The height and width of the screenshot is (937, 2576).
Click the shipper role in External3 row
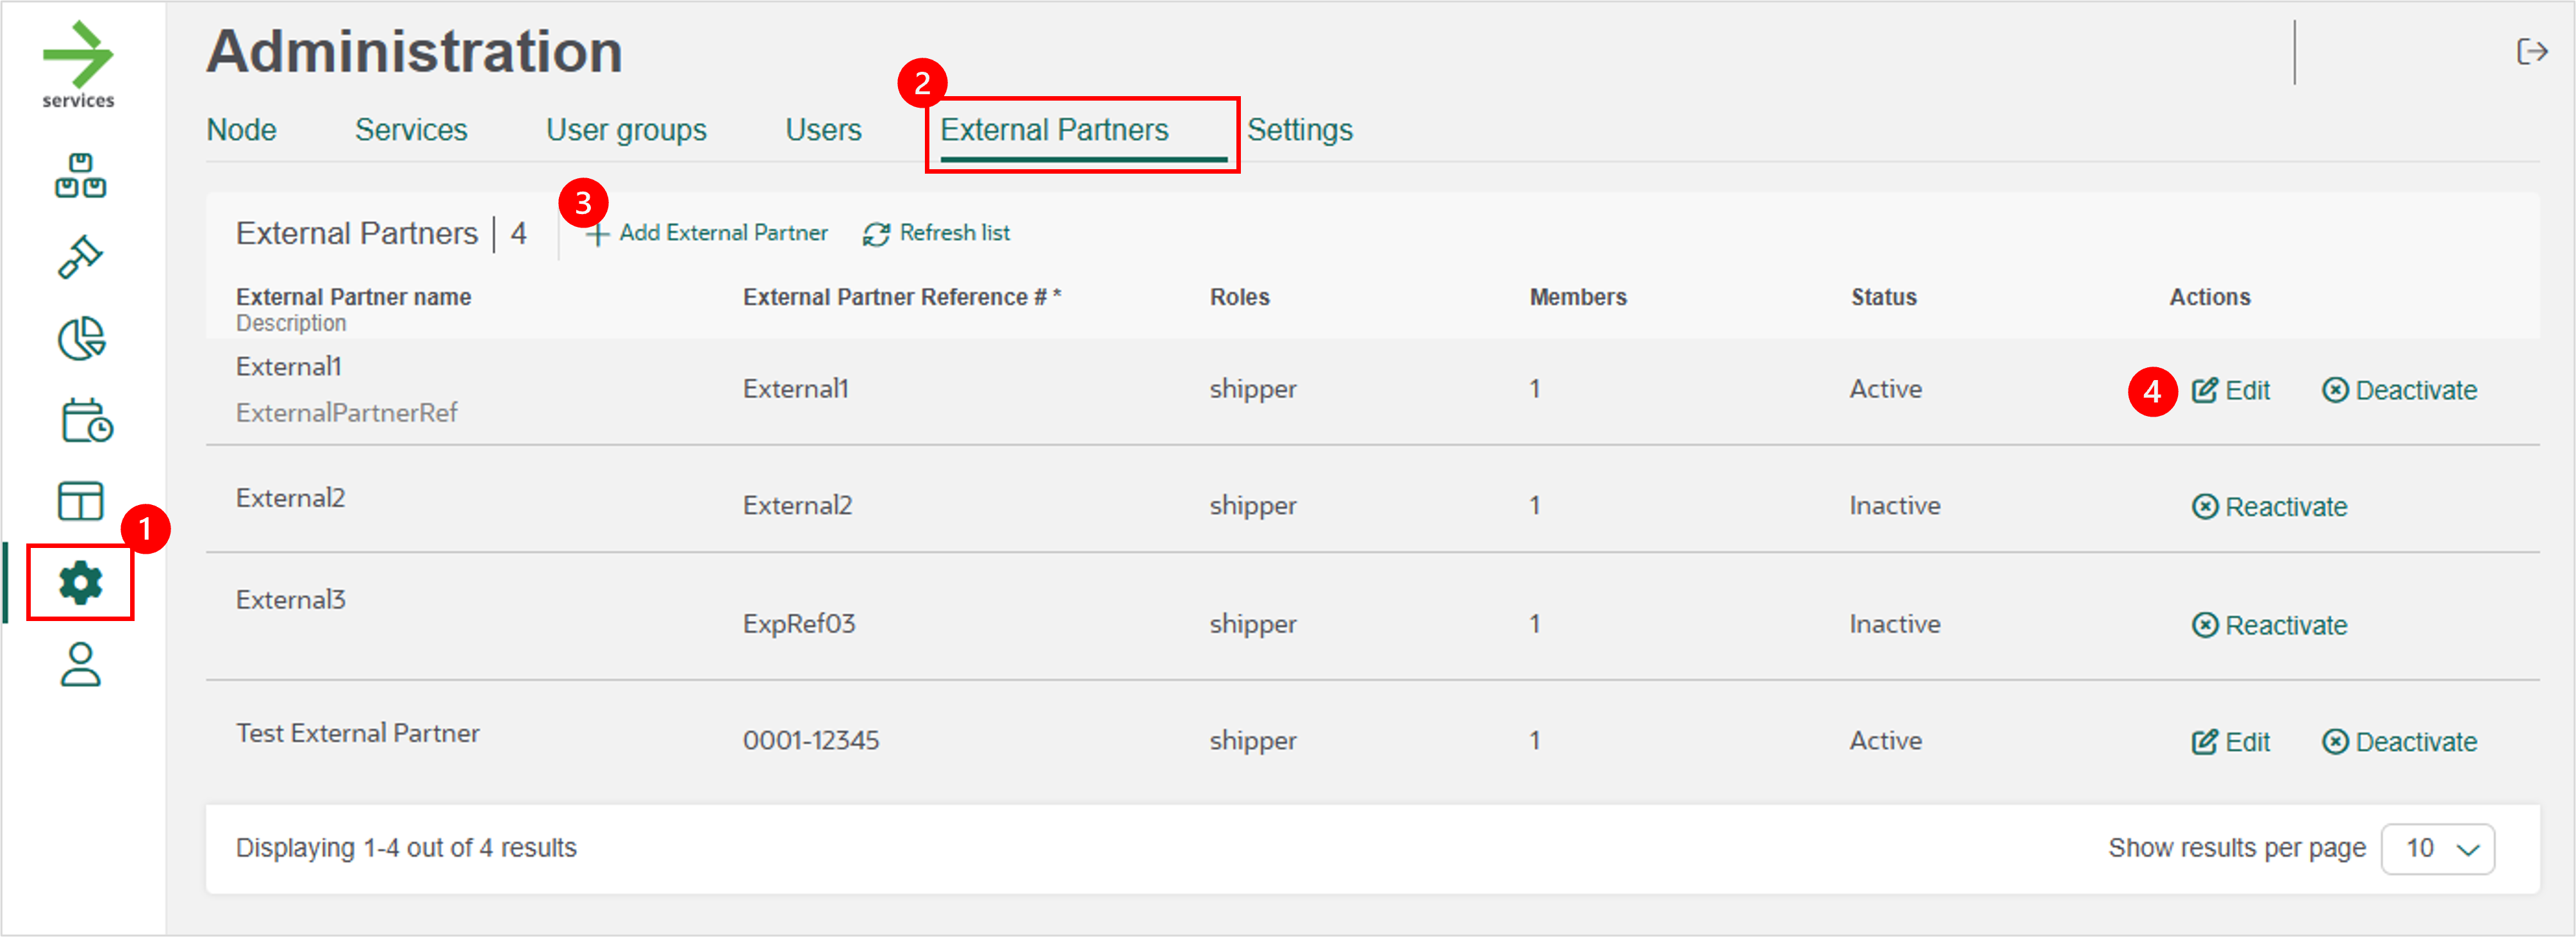[x=1253, y=624]
